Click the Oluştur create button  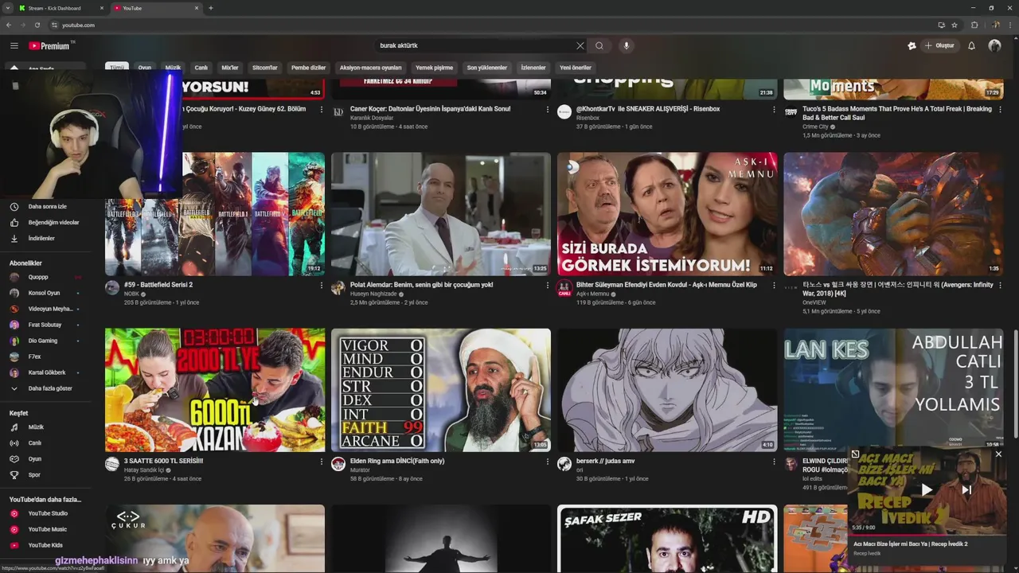point(940,45)
